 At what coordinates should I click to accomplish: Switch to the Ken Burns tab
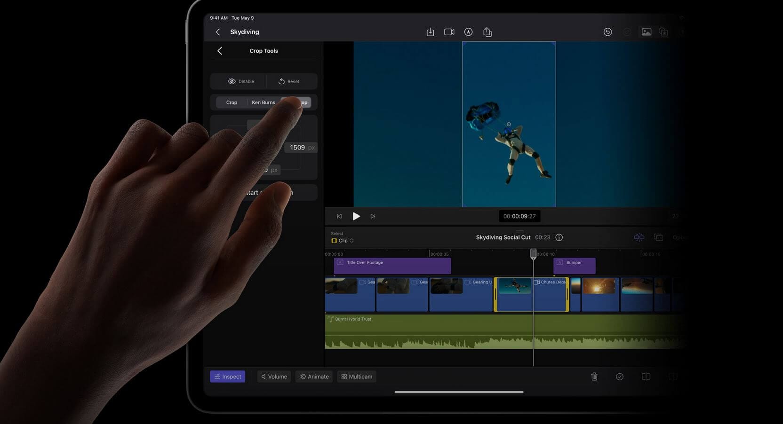263,102
